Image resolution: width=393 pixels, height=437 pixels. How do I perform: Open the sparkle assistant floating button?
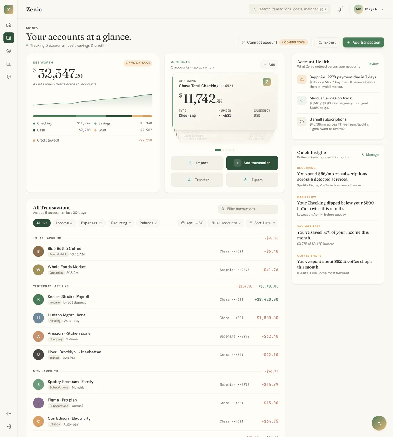pyautogui.click(x=379, y=423)
